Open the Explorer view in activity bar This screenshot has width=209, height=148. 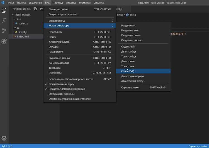point(4,10)
